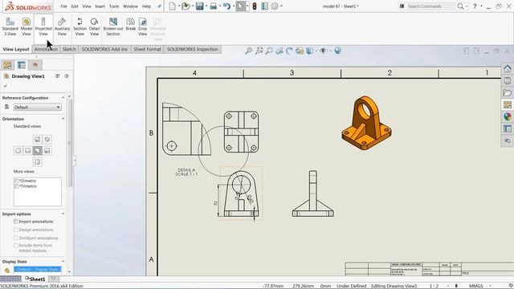The height and width of the screenshot is (289, 514).
Task: Open the PropertyManager tab icon
Action: tap(22, 65)
